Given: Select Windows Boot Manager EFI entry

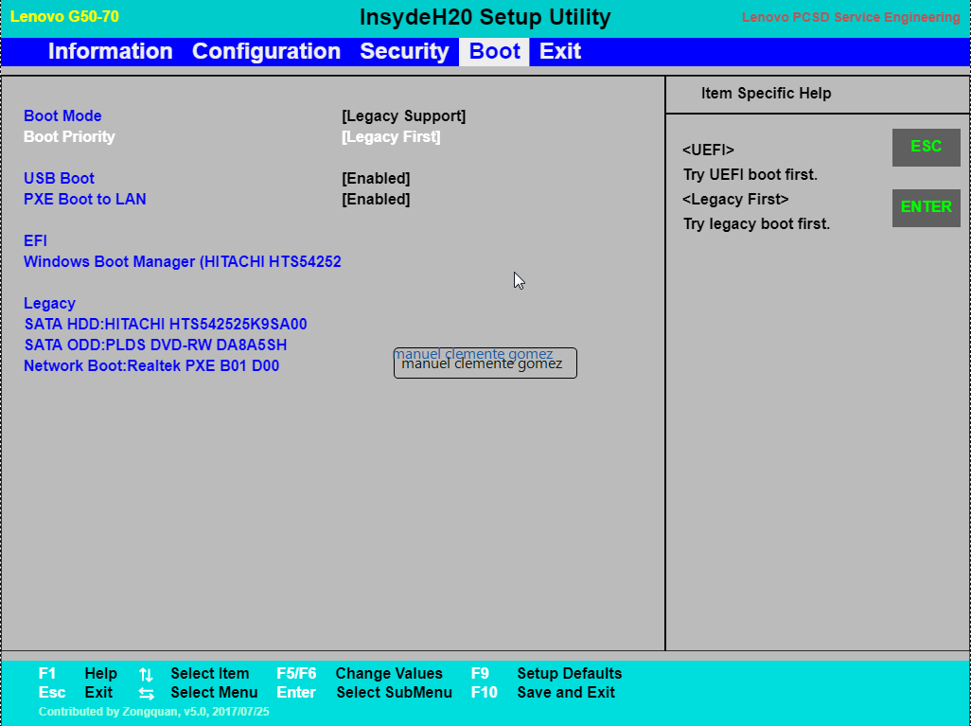Looking at the screenshot, I should pyautogui.click(x=183, y=261).
